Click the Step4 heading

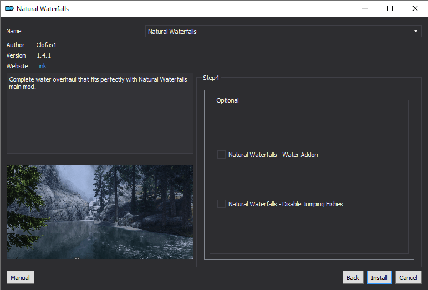tap(211, 78)
